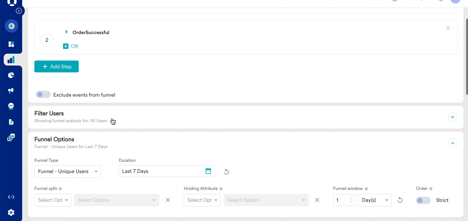This screenshot has width=468, height=221.
Task: Open the dashboard grid icon in sidebar
Action: click(x=11, y=44)
